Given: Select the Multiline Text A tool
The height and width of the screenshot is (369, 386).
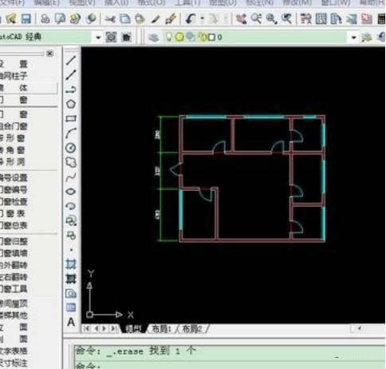Looking at the screenshot, I should pyautogui.click(x=71, y=322).
